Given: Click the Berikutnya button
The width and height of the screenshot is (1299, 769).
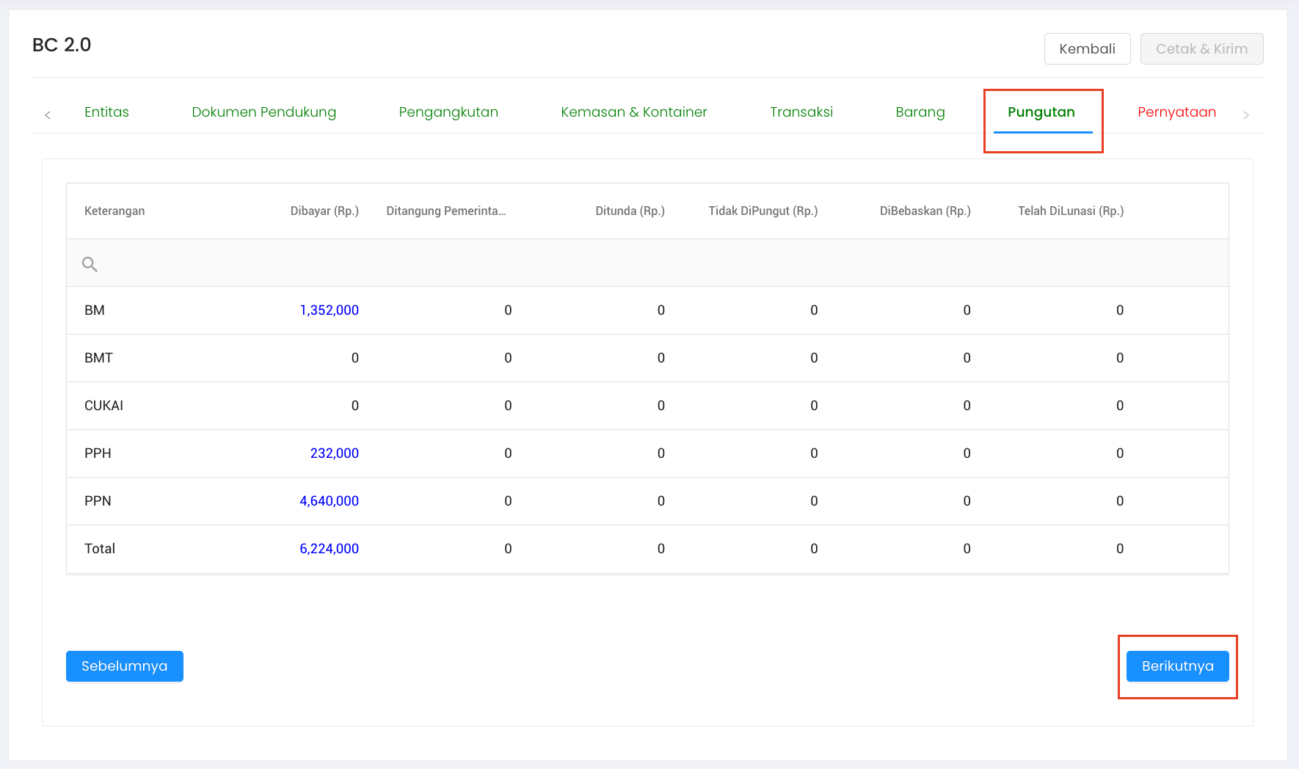Looking at the screenshot, I should point(1177,666).
